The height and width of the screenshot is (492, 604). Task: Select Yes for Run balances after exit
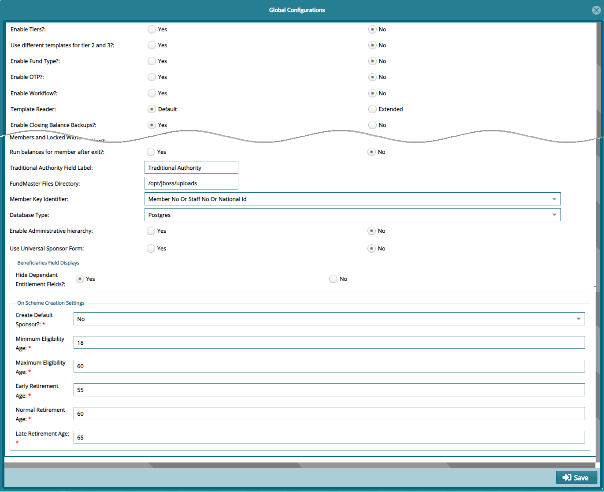click(151, 152)
